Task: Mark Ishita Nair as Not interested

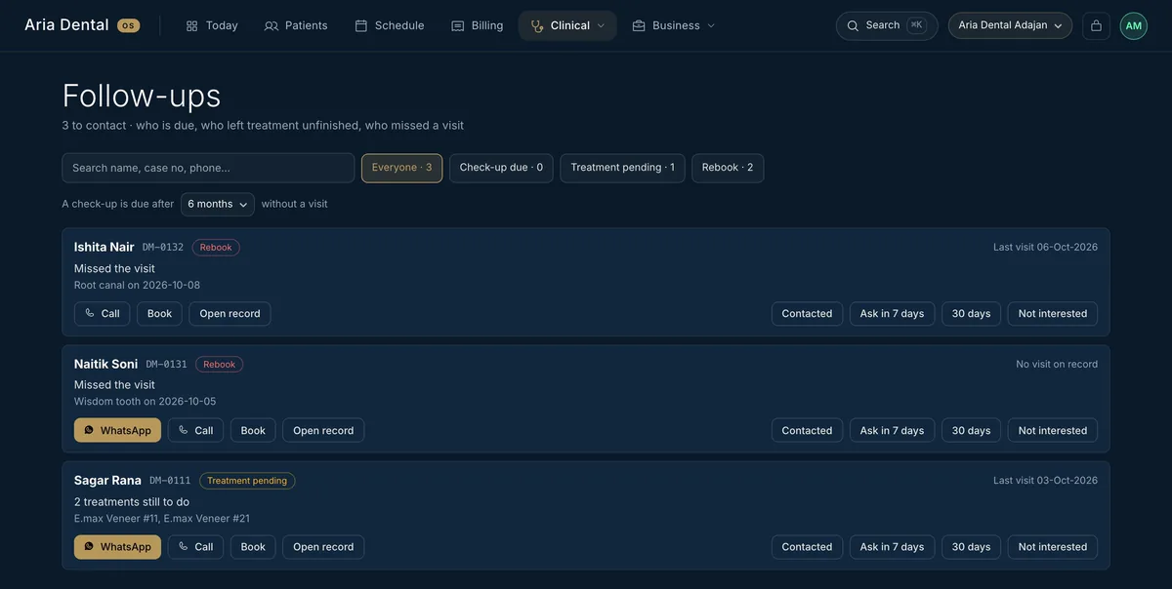Action: click(x=1053, y=314)
